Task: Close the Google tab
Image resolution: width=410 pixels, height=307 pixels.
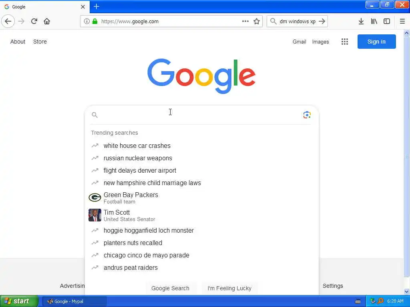Action: [x=82, y=7]
